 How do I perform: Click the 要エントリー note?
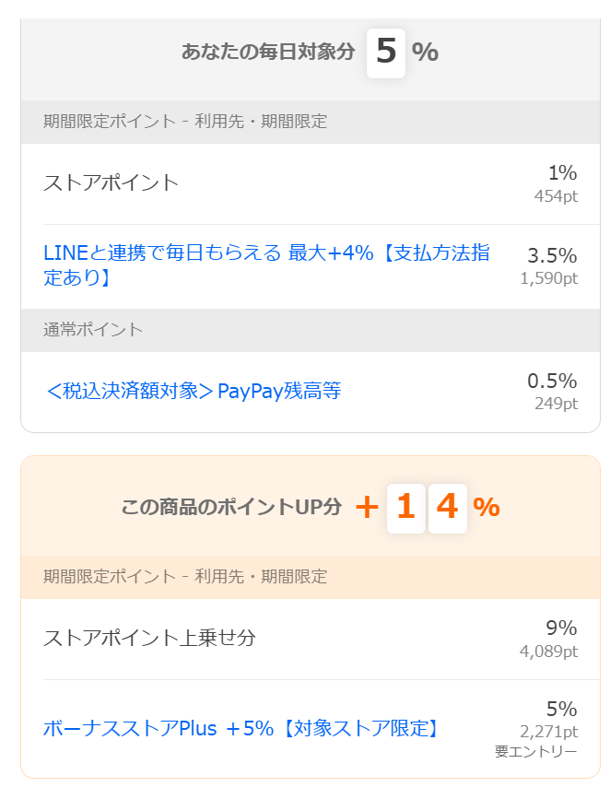click(536, 751)
